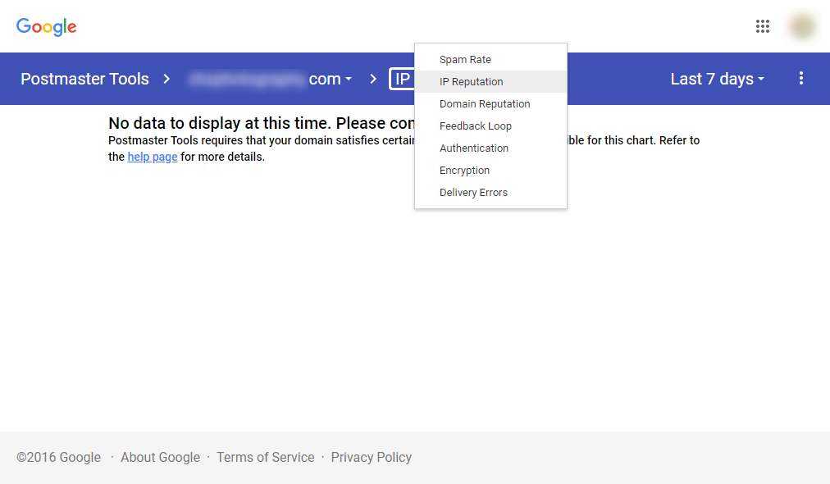Select Domain Reputation option
Image resolution: width=830 pixels, height=484 pixels.
coord(490,104)
